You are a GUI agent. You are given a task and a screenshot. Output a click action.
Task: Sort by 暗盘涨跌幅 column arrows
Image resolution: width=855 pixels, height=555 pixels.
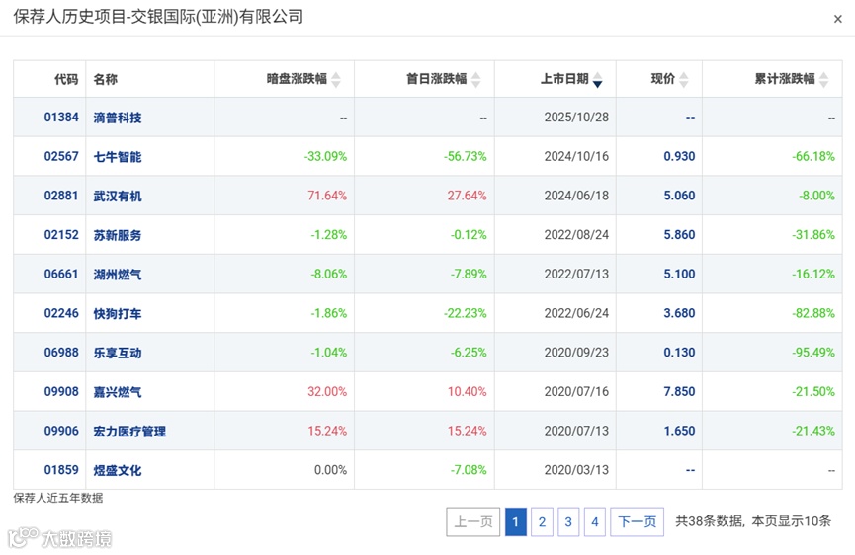(x=336, y=80)
